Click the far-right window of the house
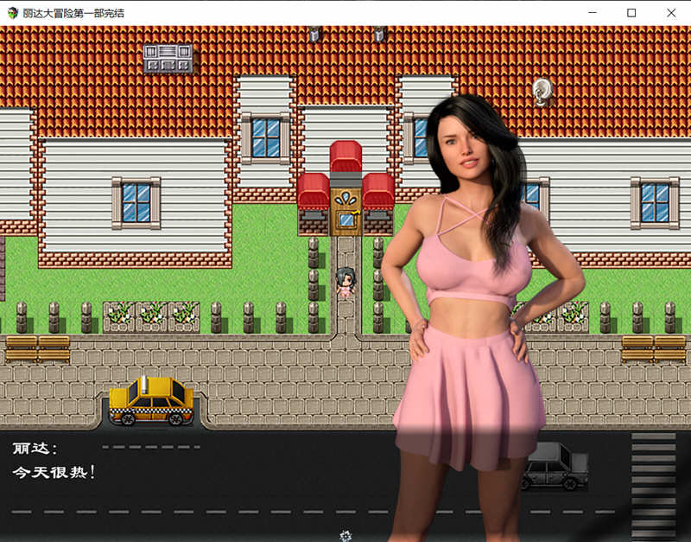 pyautogui.click(x=655, y=202)
